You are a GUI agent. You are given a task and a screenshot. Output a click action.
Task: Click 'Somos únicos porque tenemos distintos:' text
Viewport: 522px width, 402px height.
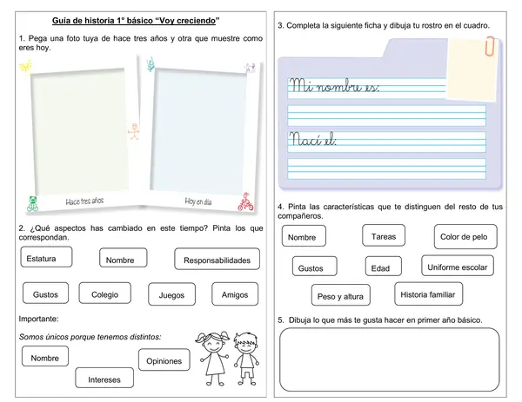tap(90, 337)
